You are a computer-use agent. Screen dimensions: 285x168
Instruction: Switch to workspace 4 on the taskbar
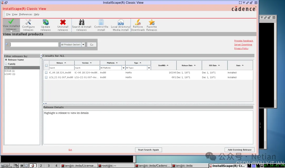click(x=56, y=166)
